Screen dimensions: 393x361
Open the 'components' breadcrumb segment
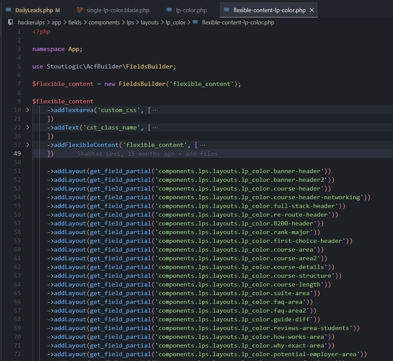(x=104, y=22)
